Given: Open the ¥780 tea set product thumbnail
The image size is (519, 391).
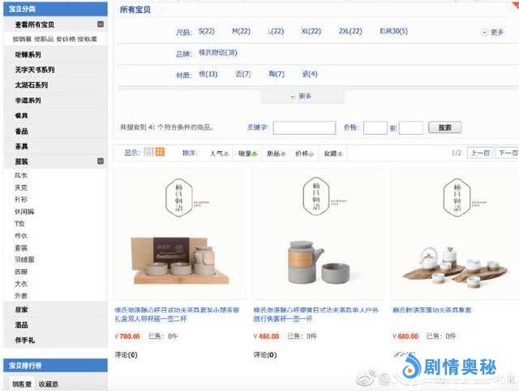Looking at the screenshot, I should click(x=180, y=235).
